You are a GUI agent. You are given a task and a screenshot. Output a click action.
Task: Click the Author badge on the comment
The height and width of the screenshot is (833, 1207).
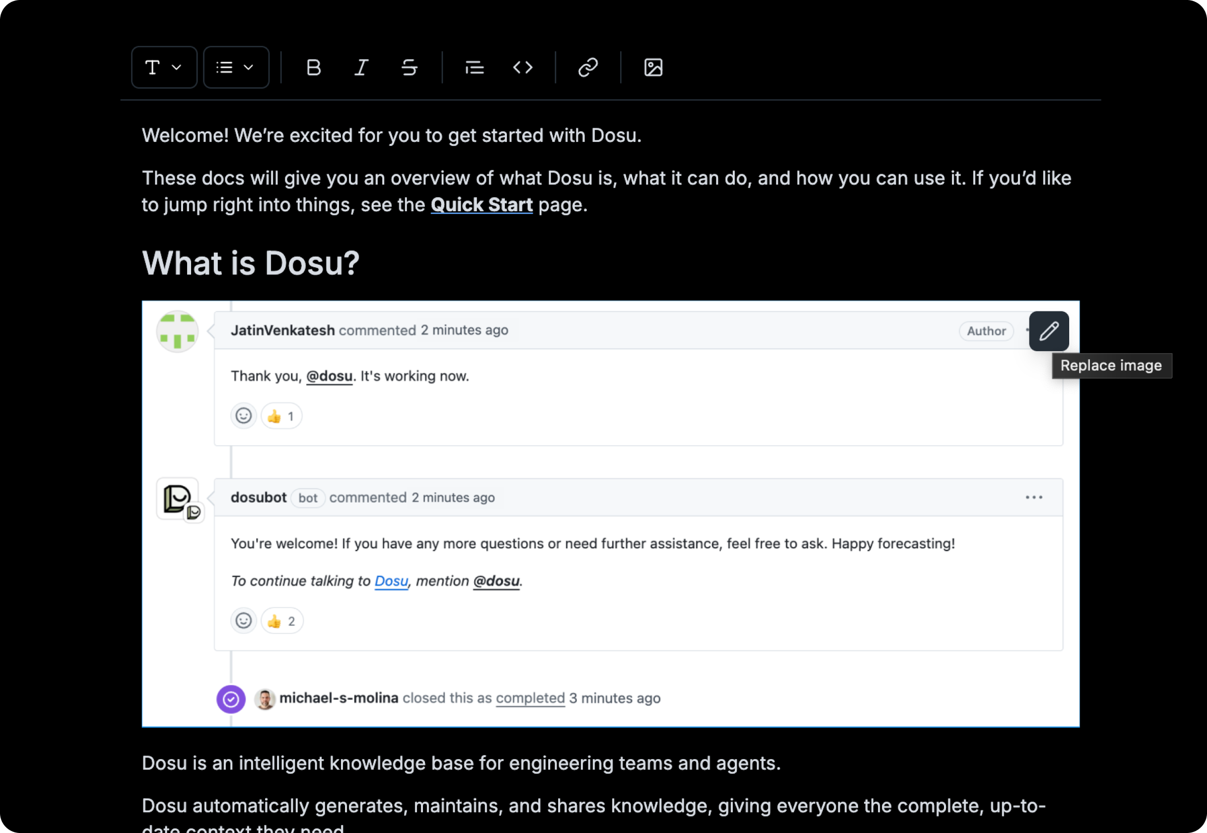(x=986, y=331)
